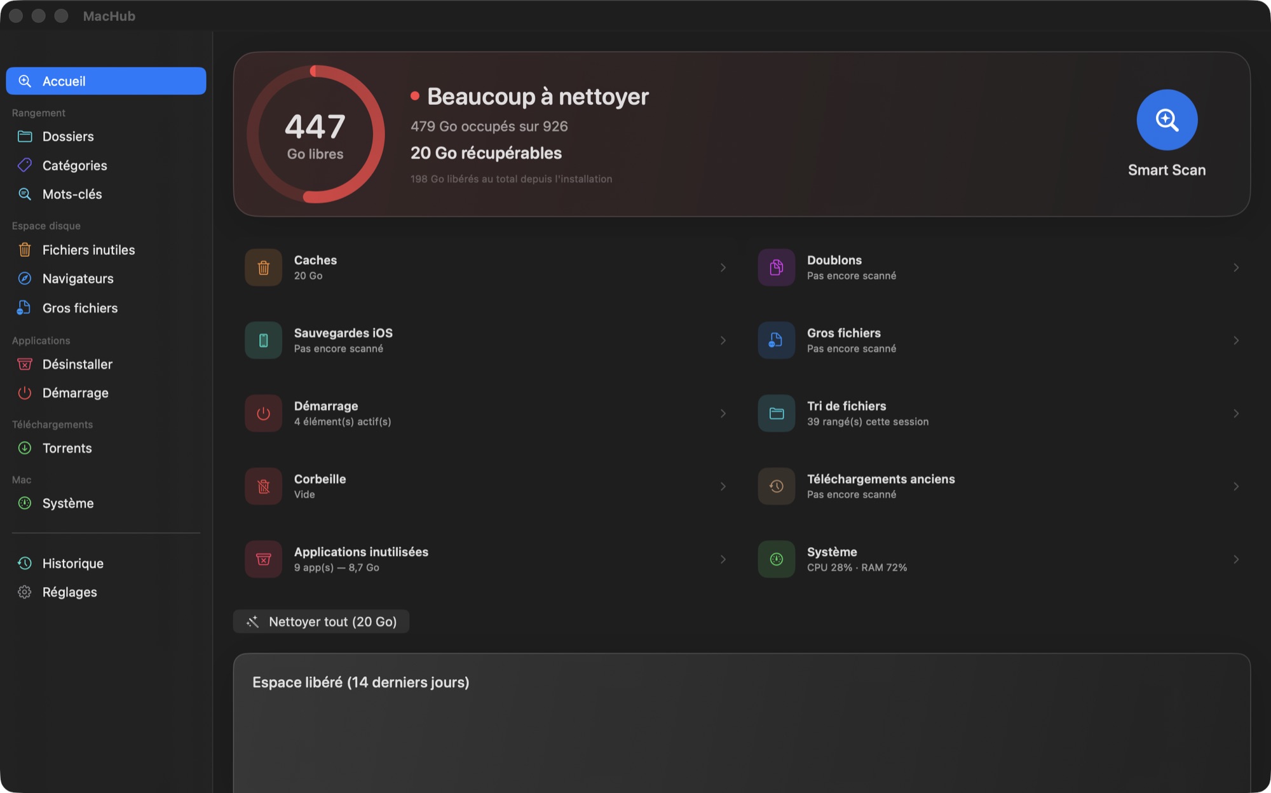Open the Applications inutilisées row chevron
The image size is (1271, 793).
[723, 559]
